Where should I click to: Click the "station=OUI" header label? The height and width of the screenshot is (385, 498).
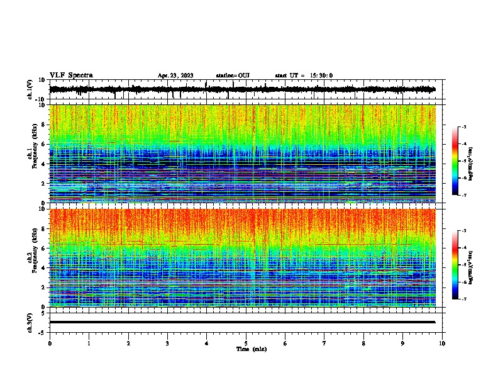tap(233, 75)
